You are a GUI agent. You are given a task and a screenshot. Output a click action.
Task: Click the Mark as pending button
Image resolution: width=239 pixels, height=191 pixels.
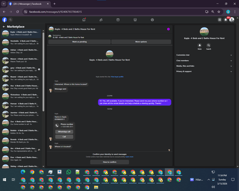(79, 42)
